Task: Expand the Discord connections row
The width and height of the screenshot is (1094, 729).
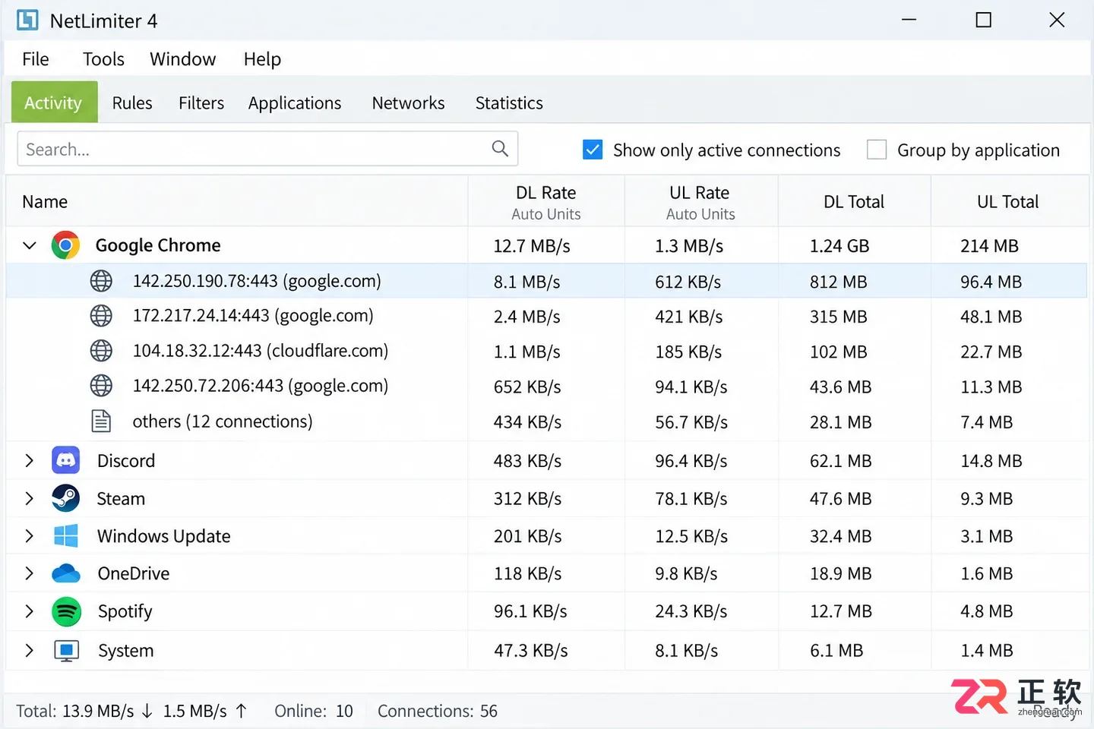Action: point(30,460)
